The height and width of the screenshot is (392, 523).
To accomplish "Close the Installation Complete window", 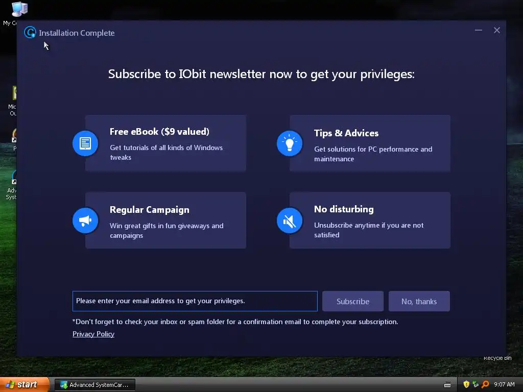I will point(496,30).
